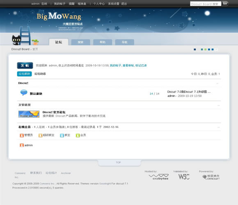Collapse the friend links section

click(x=219, y=105)
